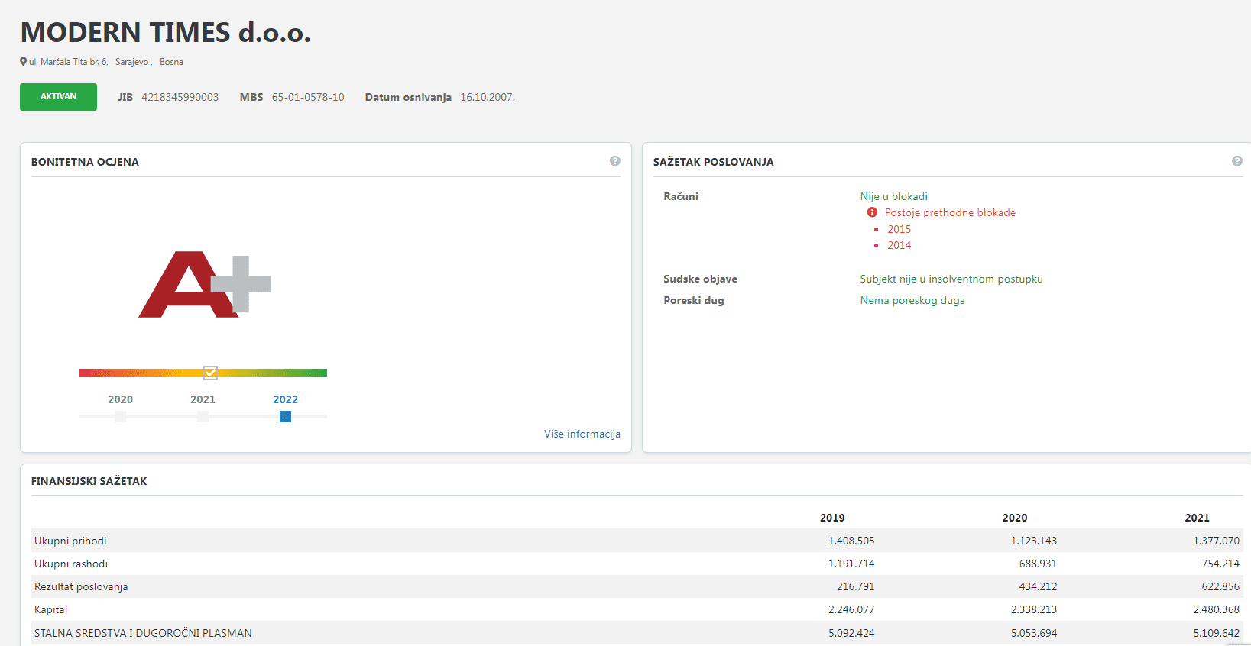Click the location pin icon by address
1251x646 pixels.
tap(24, 62)
